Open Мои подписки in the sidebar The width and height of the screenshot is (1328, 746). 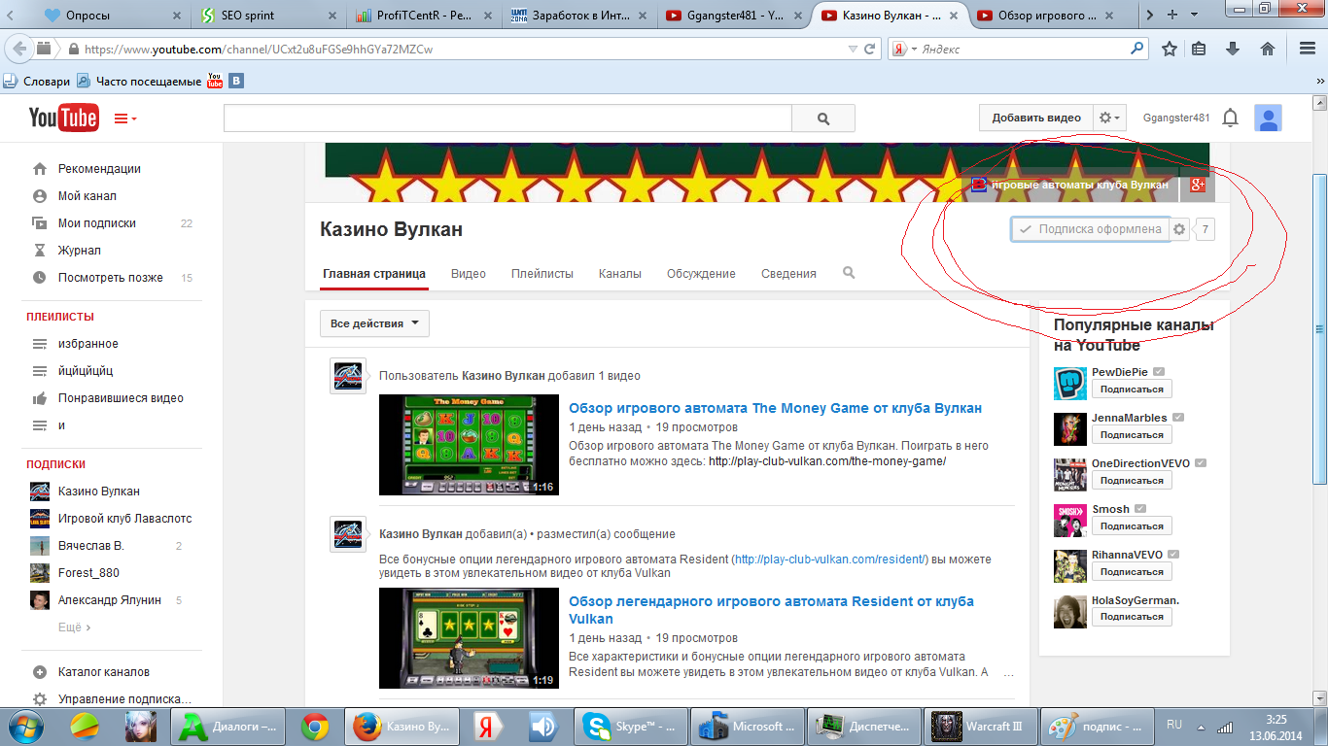pyautogui.click(x=96, y=223)
